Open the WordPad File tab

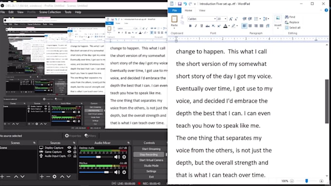pyautogui.click(x=175, y=10)
